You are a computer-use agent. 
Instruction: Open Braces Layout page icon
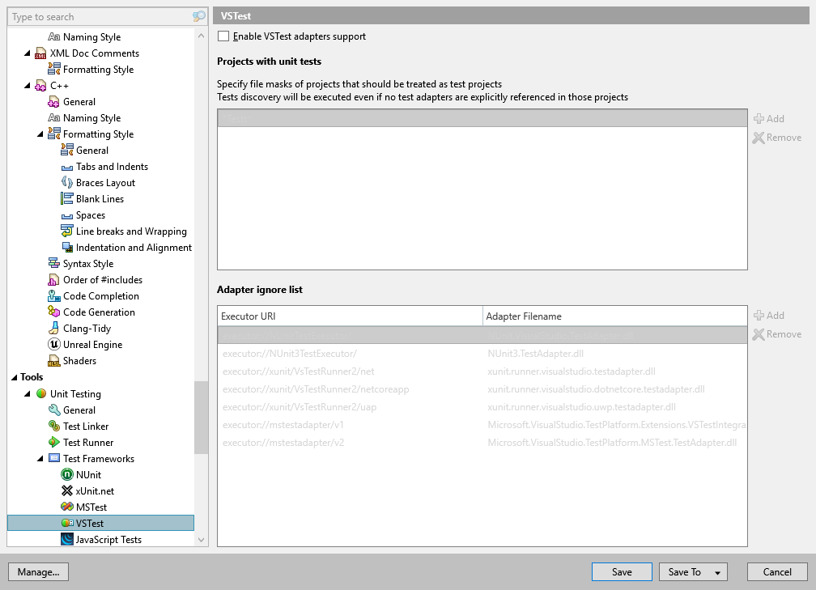(66, 183)
